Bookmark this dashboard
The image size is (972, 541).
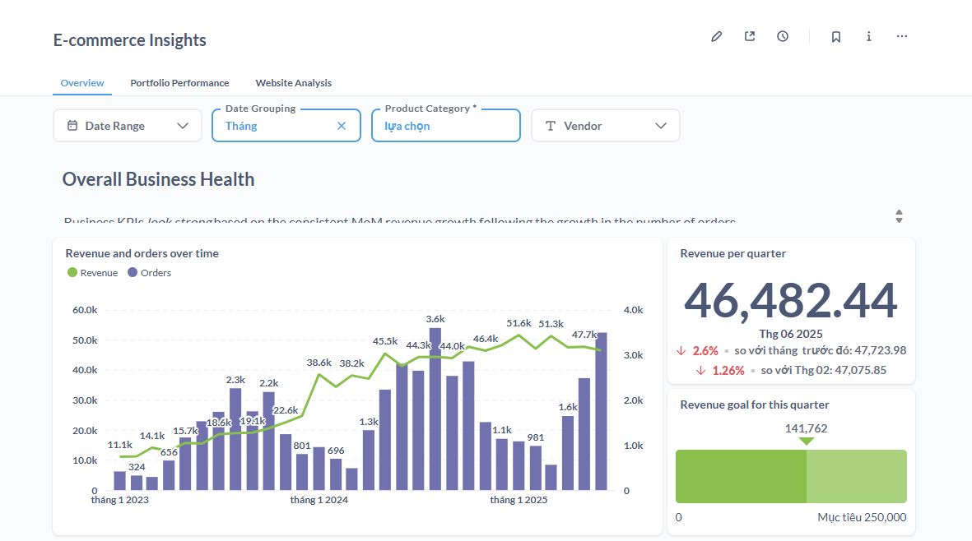(x=836, y=37)
